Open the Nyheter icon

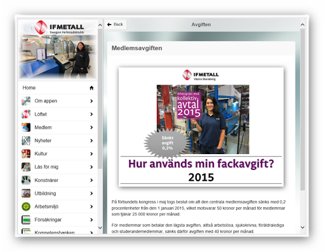[x=26, y=141]
